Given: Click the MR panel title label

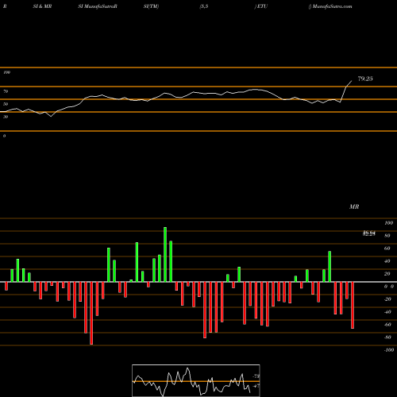Looking at the screenshot, I should pyautogui.click(x=354, y=206).
